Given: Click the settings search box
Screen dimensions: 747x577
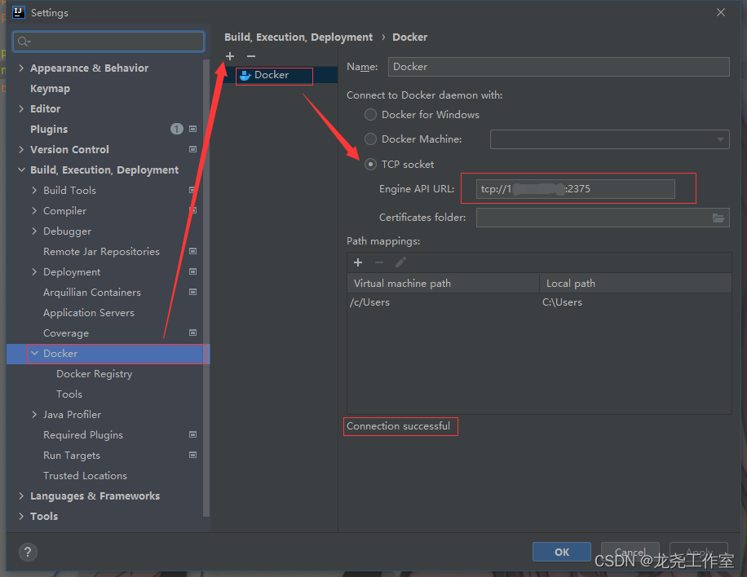Looking at the screenshot, I should coord(108,42).
